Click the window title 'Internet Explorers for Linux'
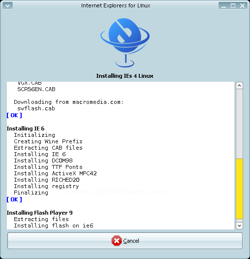Image resolution: width=250 pixels, height=259 pixels. tap(116, 5)
